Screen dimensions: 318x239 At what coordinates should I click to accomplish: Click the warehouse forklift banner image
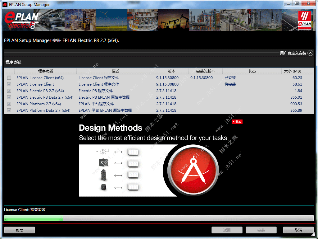point(80,20)
